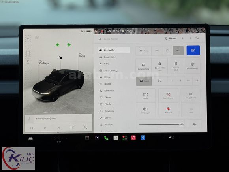Open the Torpido Gözü glovebox
Screen dimensions: 229x172
coord(192,66)
